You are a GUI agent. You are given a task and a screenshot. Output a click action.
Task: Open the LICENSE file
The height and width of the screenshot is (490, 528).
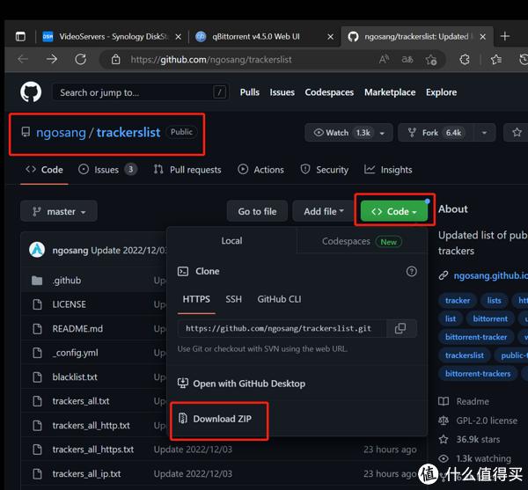tap(69, 304)
